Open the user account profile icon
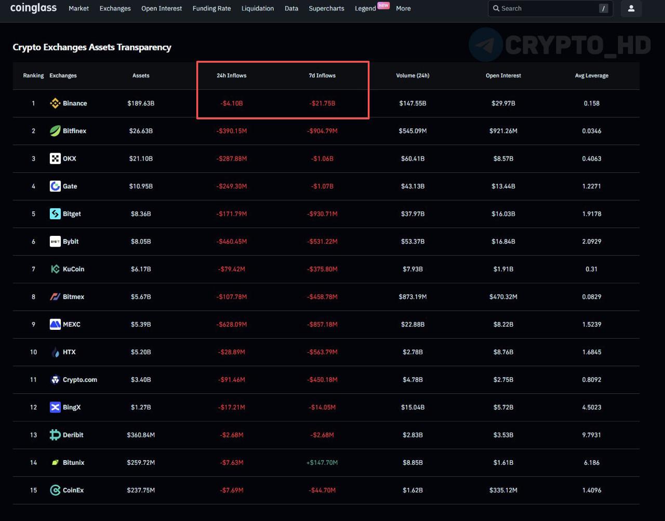Image resolution: width=665 pixels, height=521 pixels. (x=631, y=8)
